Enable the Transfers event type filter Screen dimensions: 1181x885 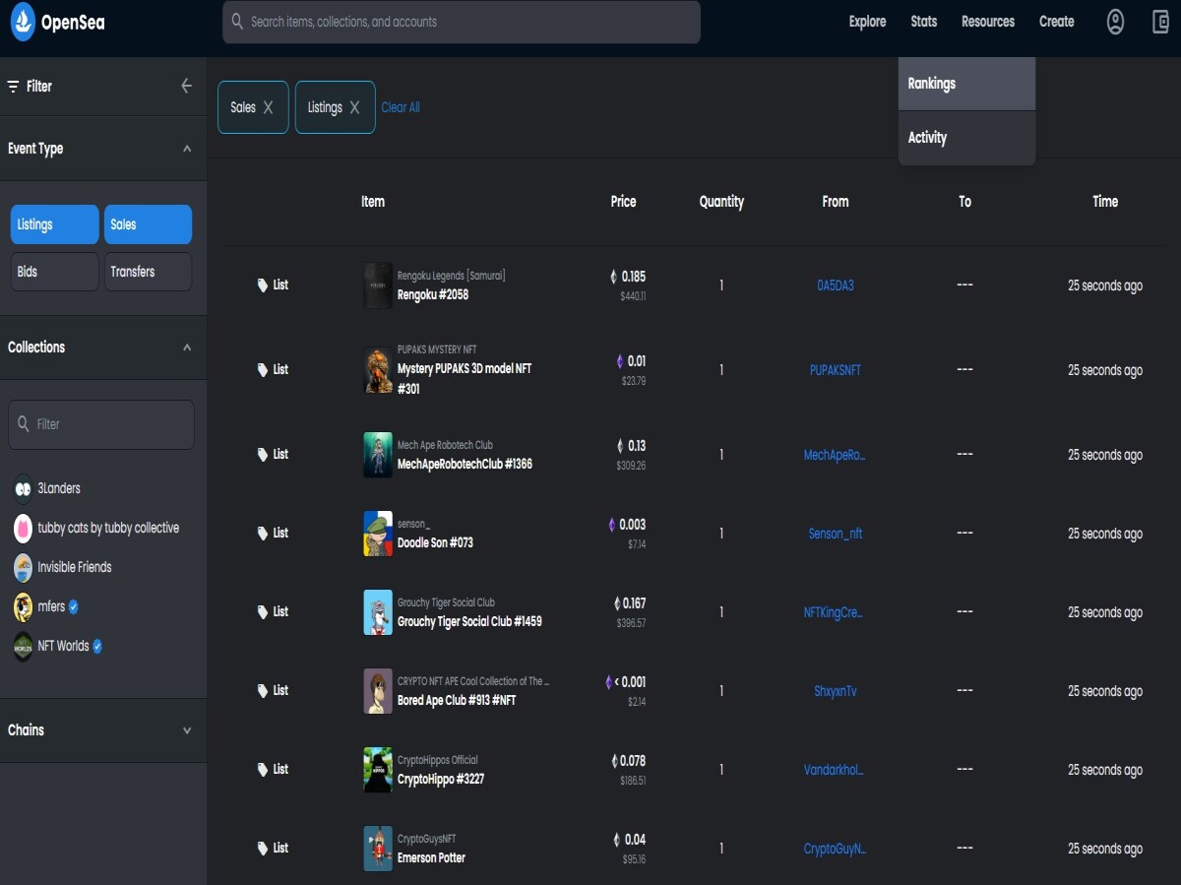tap(148, 272)
